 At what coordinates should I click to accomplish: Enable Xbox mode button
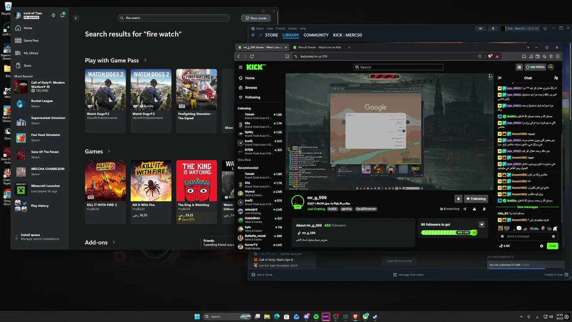pos(255,18)
